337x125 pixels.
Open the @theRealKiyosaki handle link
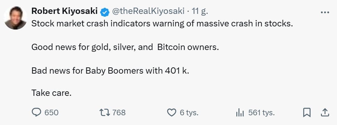point(148,11)
